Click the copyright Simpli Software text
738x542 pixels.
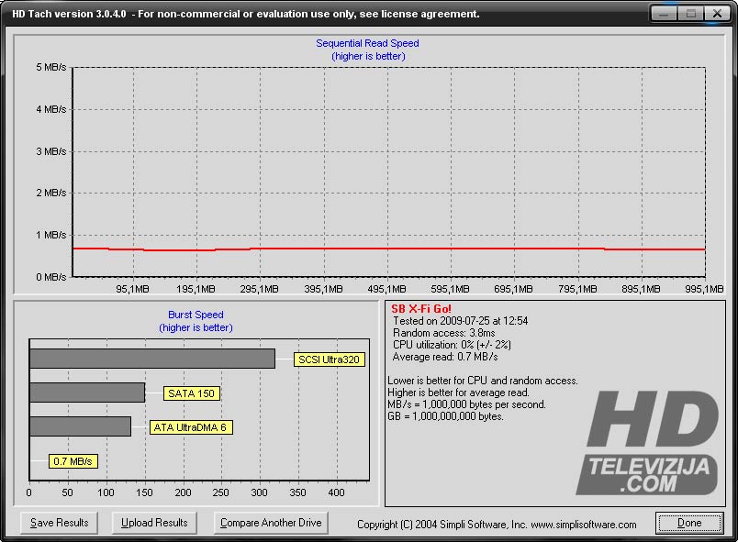497,525
